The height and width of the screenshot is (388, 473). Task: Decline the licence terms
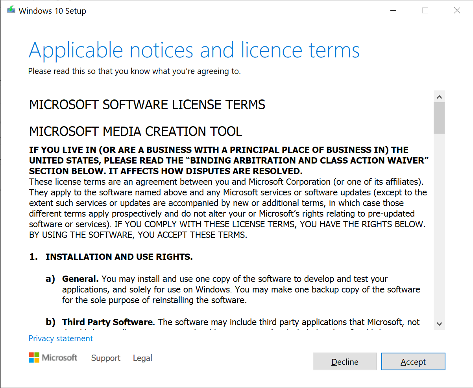coord(345,362)
